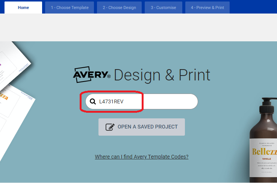Click the Avery Design & Print logo
Image resolution: width=277 pixels, height=183 pixels.
pos(141,75)
